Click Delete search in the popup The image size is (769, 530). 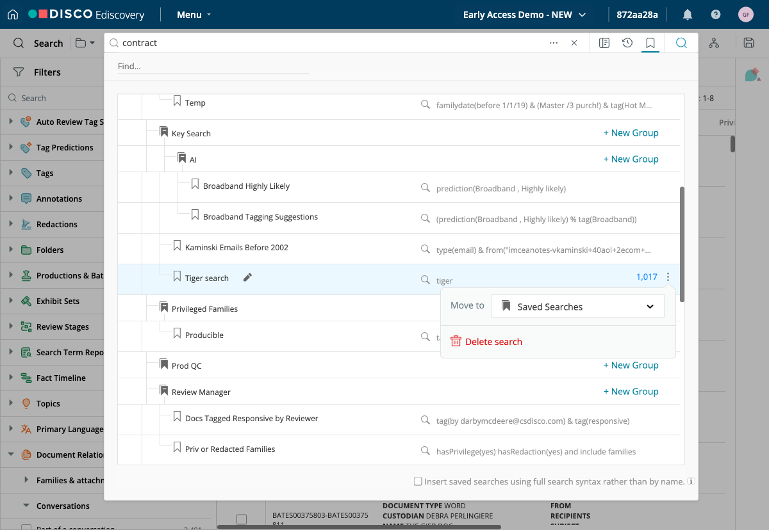coord(493,342)
